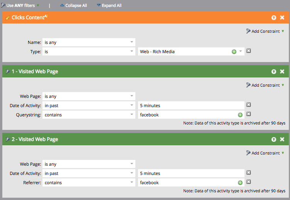The height and width of the screenshot is (200, 290).
Task: Click Expand All filters
Action: (x=109, y=6)
